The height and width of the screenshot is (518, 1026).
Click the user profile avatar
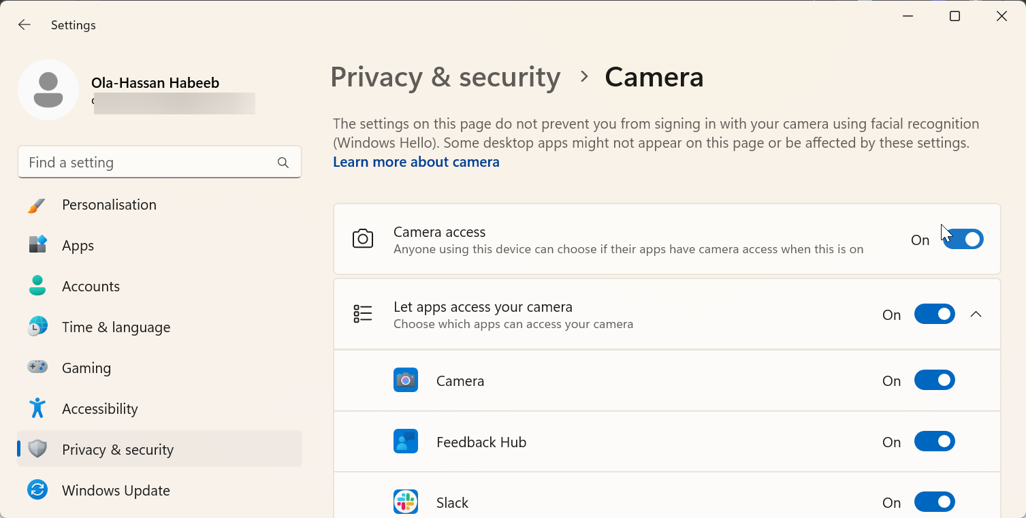pyautogui.click(x=48, y=90)
